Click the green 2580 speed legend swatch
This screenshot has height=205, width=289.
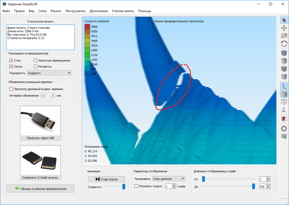[x=87, y=50]
